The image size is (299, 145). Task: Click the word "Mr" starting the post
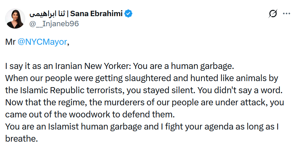(x=10, y=42)
